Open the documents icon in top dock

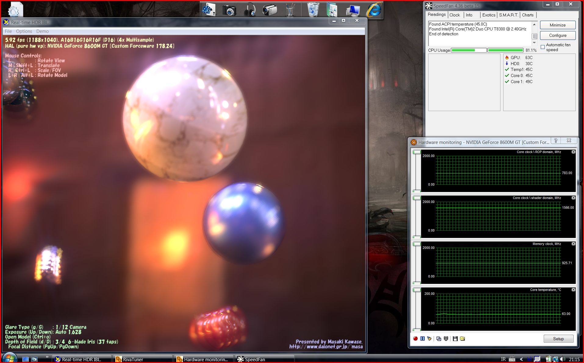click(332, 10)
